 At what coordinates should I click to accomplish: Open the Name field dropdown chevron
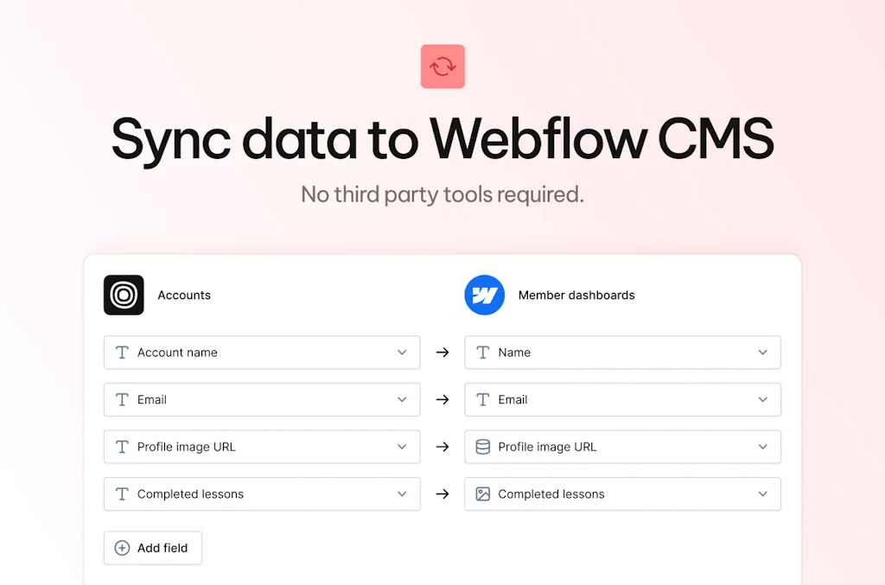click(762, 353)
